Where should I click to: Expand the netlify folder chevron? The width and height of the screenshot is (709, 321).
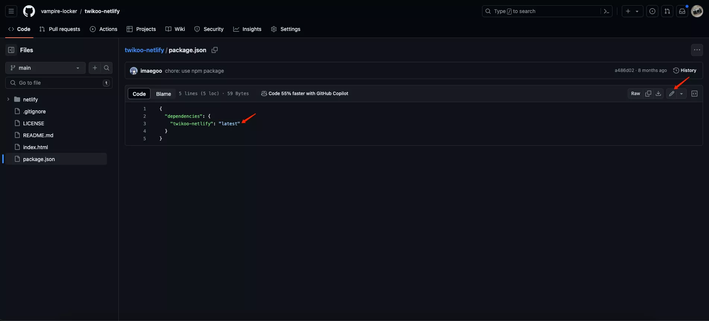[x=8, y=99]
